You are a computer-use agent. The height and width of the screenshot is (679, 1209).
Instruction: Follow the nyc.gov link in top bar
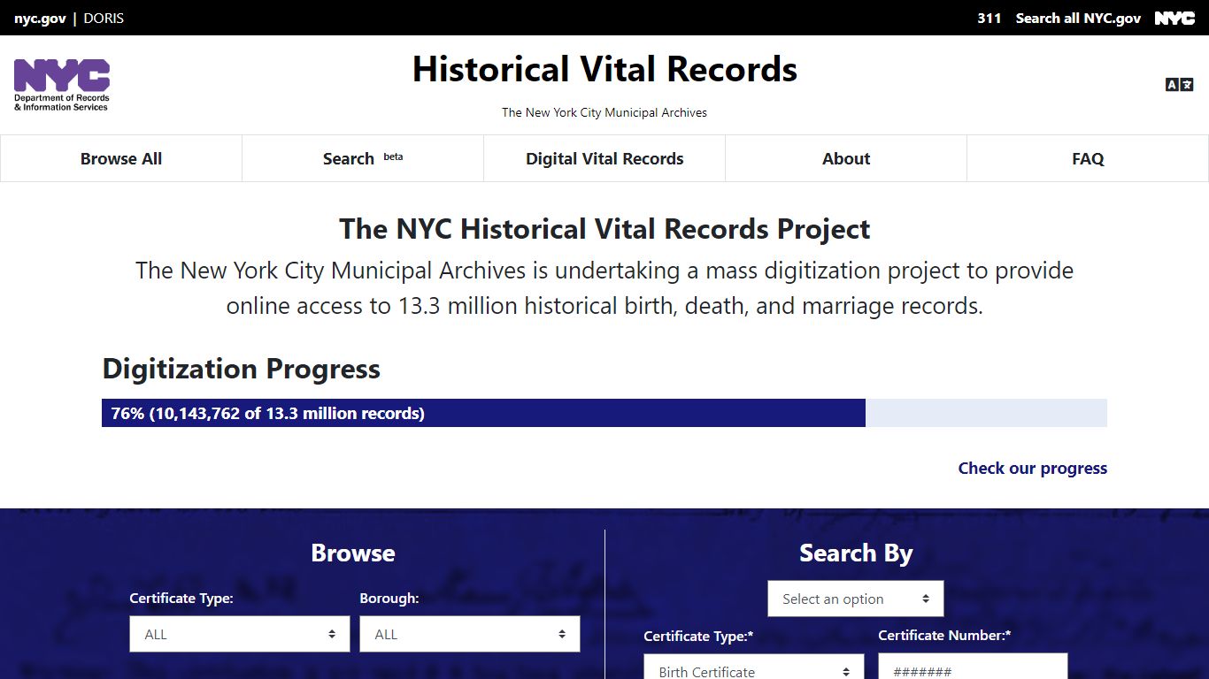(40, 18)
